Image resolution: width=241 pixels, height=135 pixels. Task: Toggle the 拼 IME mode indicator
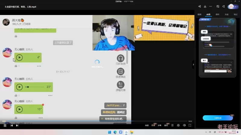pos(215,132)
